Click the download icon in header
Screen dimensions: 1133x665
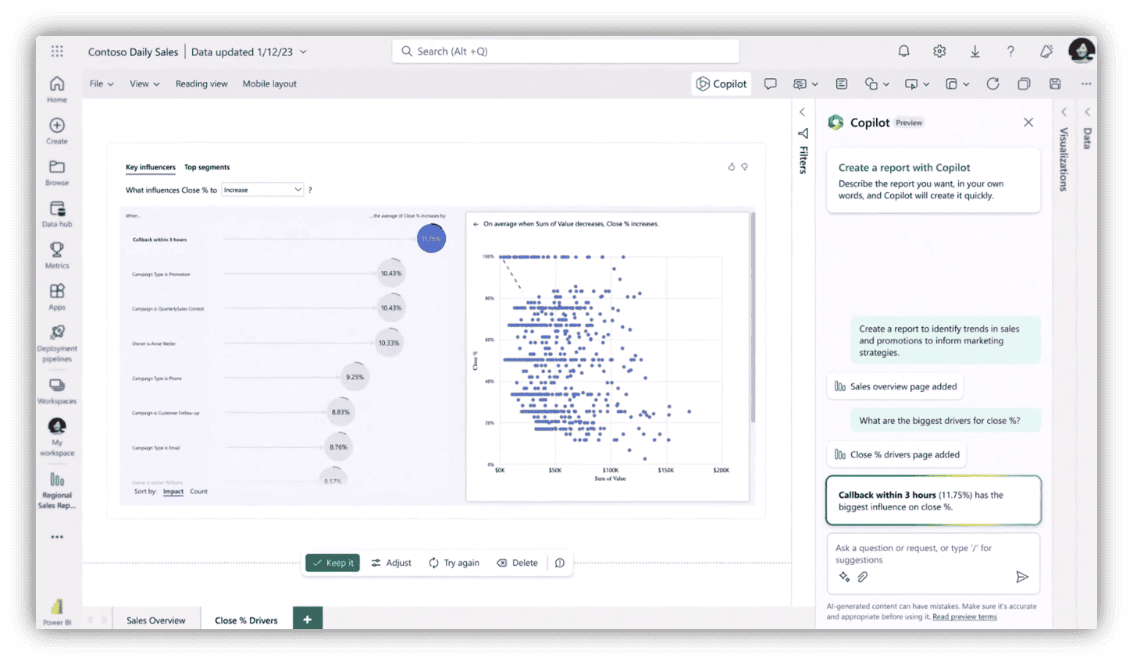coord(975,52)
